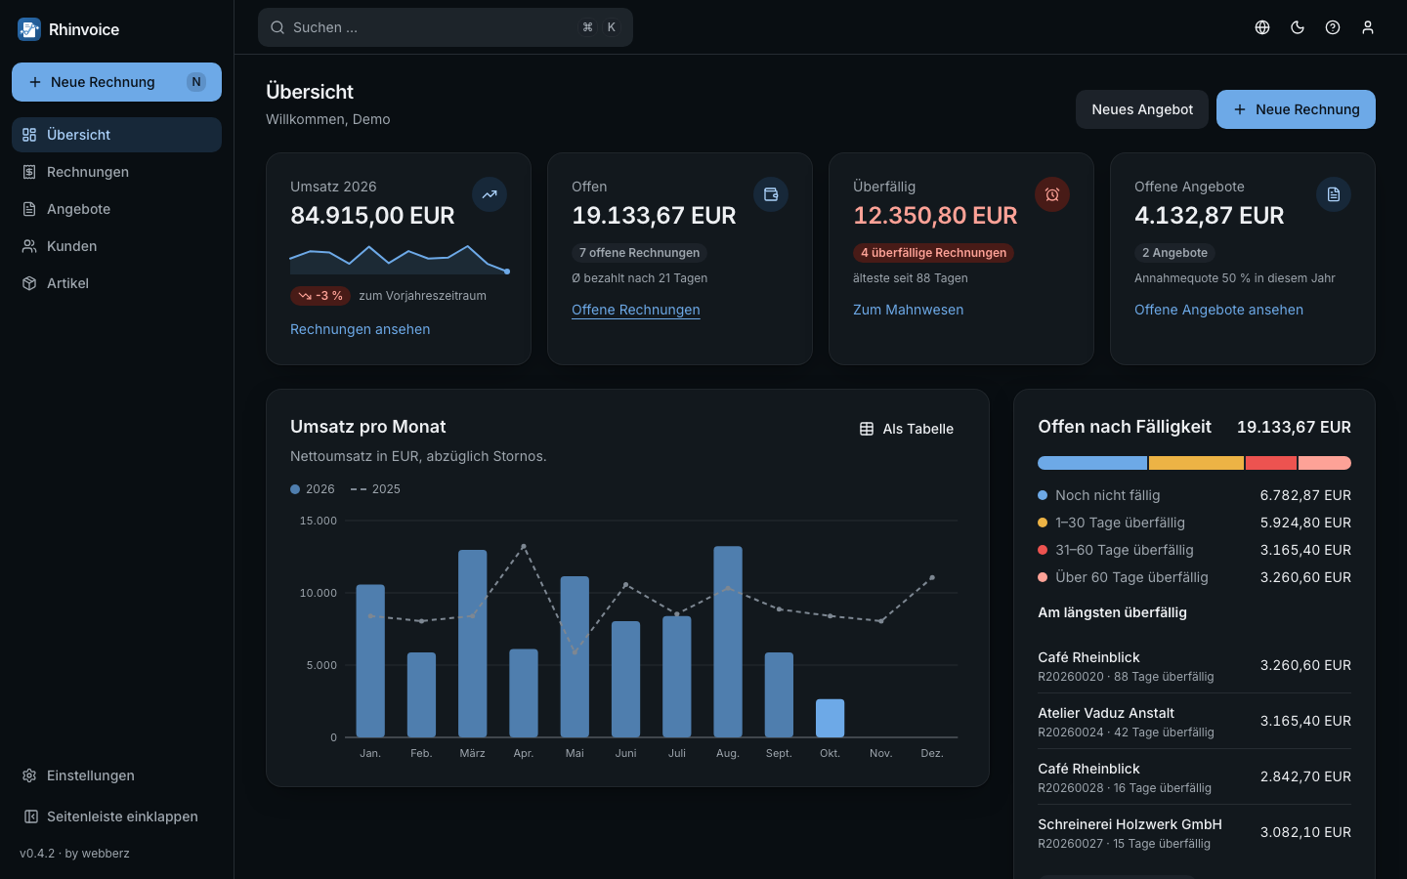The height and width of the screenshot is (879, 1407).
Task: Follow the Offene Rechnungen link
Action: coord(636,310)
